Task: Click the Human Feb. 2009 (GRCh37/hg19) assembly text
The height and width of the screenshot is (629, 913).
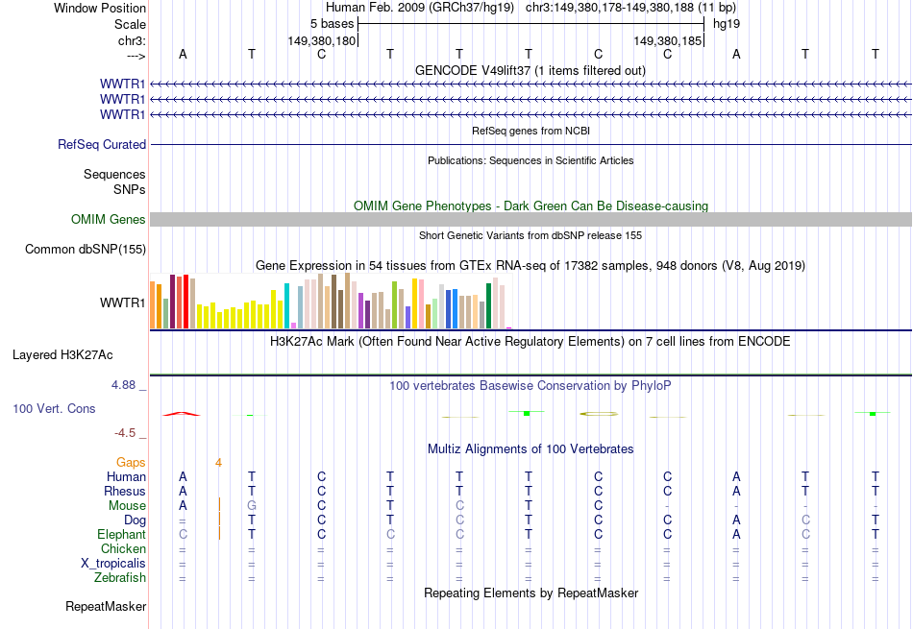Action: 420,8
